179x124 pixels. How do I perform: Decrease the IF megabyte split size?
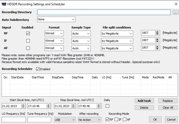point(157,41)
